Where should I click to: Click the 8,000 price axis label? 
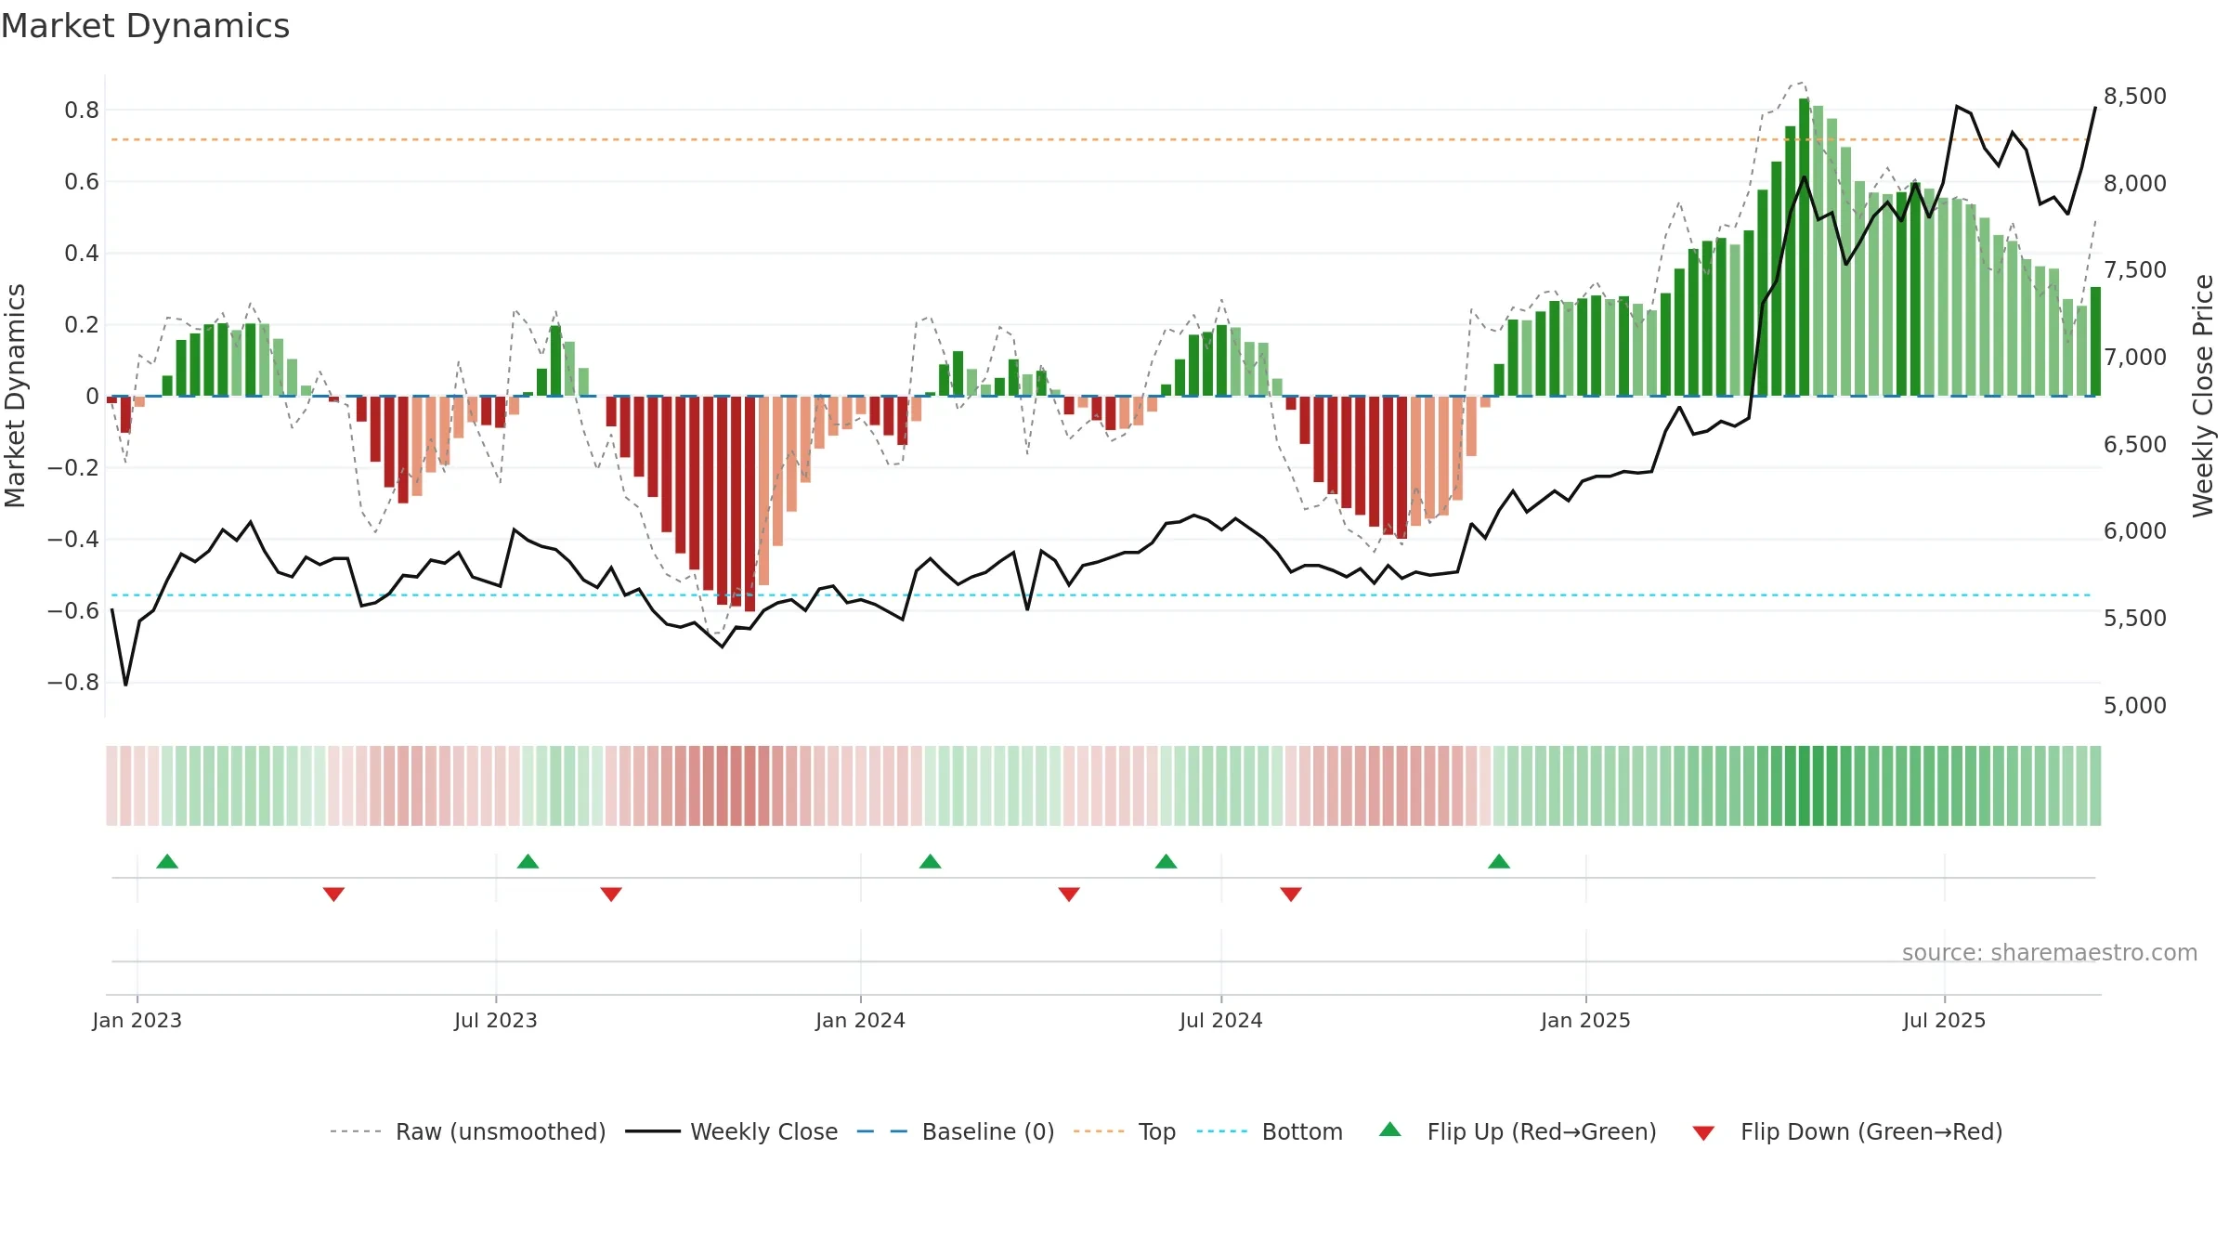click(2134, 184)
